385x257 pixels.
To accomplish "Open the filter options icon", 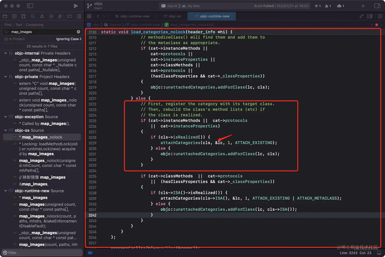I will pyautogui.click(x=5, y=253).
